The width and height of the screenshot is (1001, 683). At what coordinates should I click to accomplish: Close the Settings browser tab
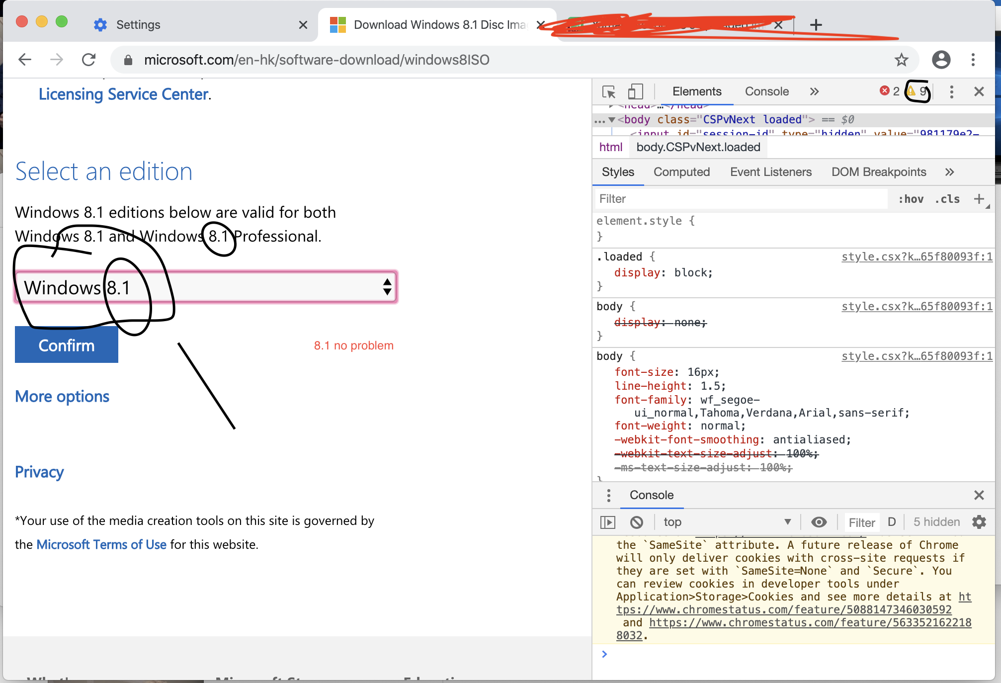coord(303,24)
